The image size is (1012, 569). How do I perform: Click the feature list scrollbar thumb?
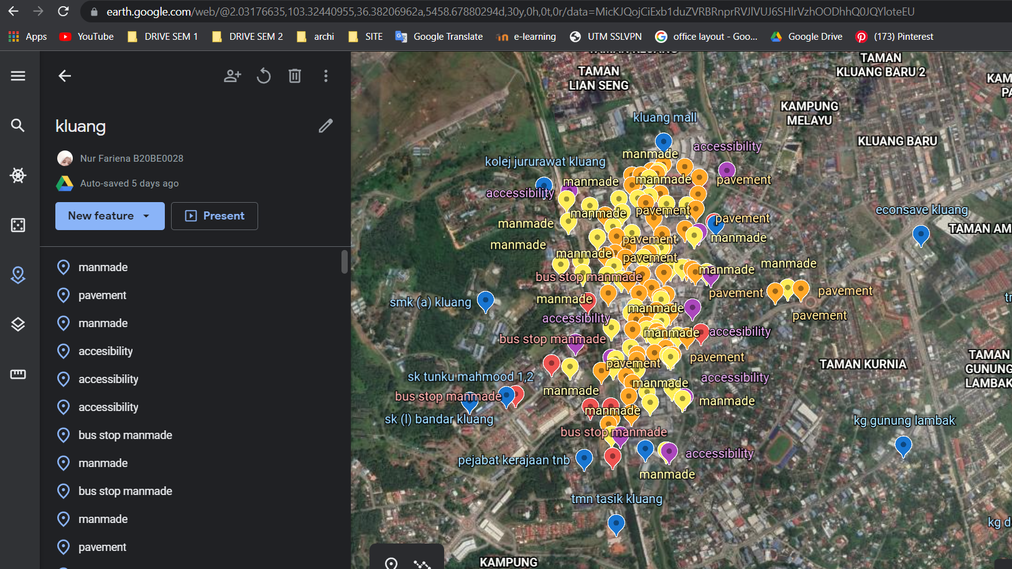pyautogui.click(x=345, y=262)
